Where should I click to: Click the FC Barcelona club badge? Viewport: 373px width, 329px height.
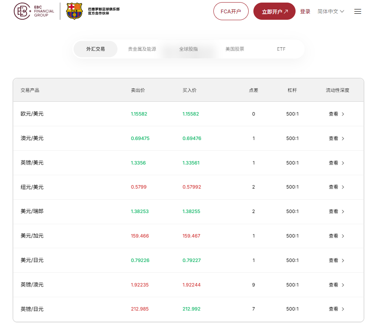coord(74,11)
